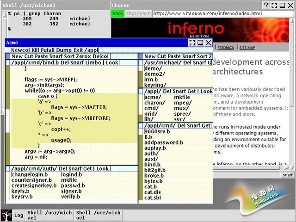Open the SITE MAP link
The width and height of the screenshot is (296, 222).
click(x=247, y=48)
